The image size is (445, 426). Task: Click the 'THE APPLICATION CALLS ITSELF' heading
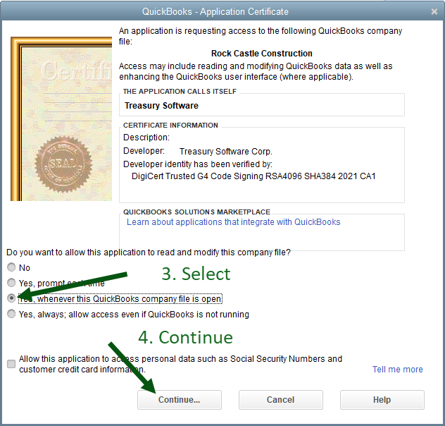[x=180, y=92]
